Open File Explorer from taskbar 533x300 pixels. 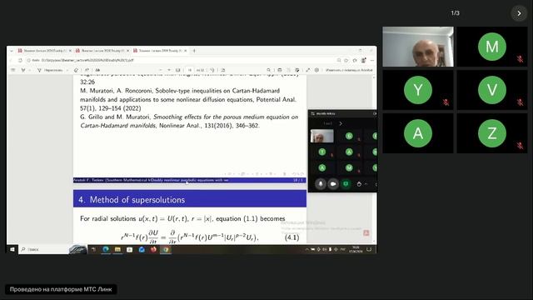click(x=117, y=249)
